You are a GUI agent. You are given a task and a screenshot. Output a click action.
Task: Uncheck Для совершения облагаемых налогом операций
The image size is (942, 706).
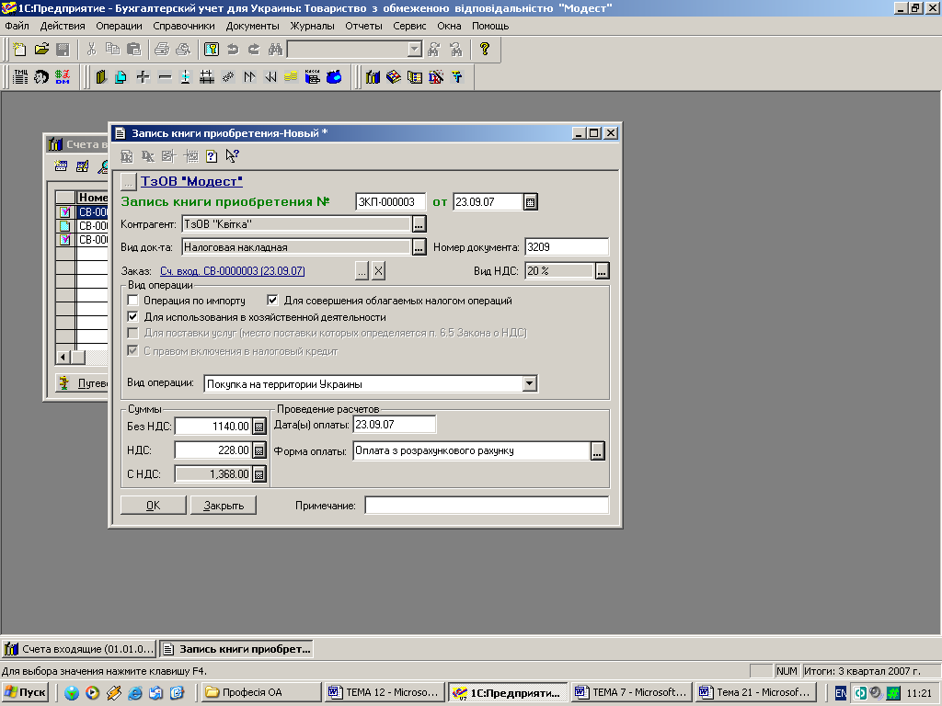tap(272, 301)
